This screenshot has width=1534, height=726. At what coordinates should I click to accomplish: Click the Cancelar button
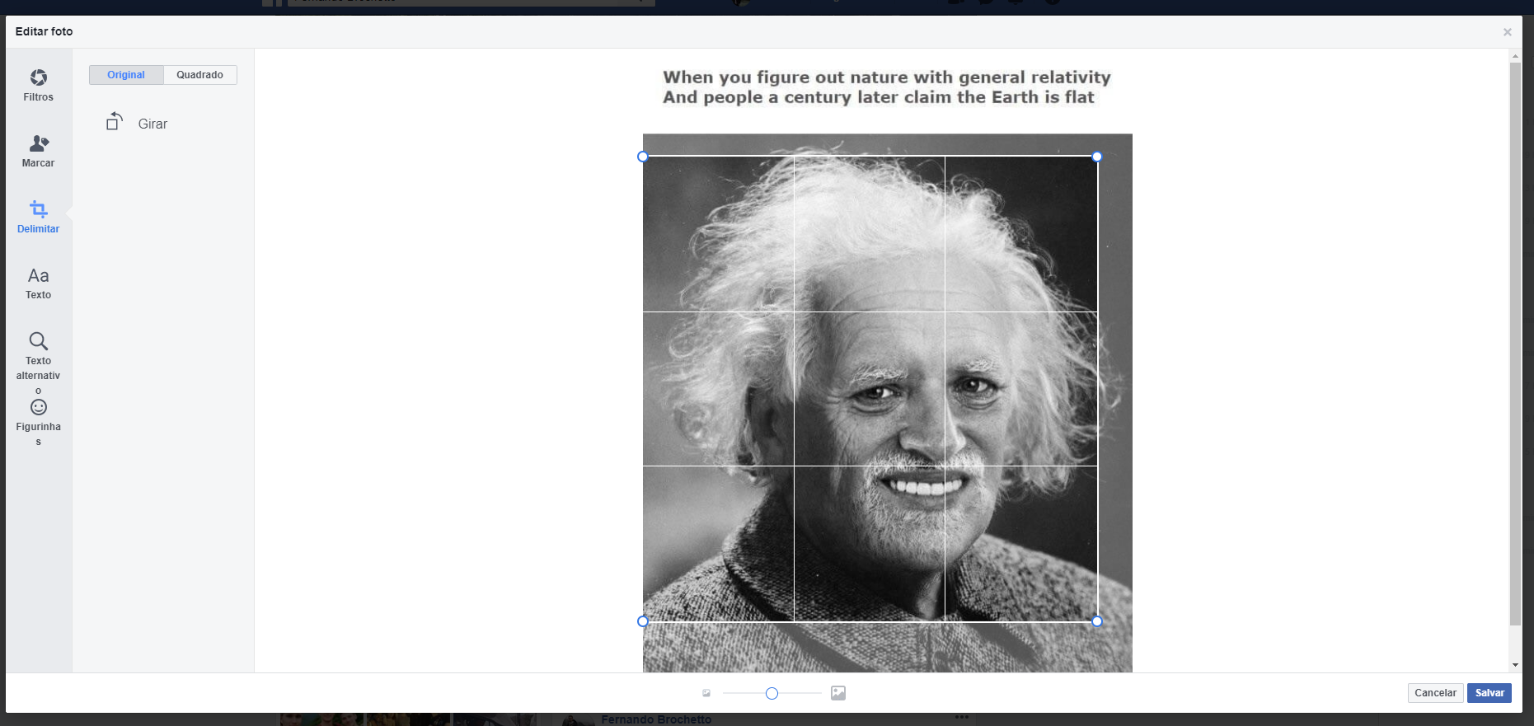point(1435,693)
